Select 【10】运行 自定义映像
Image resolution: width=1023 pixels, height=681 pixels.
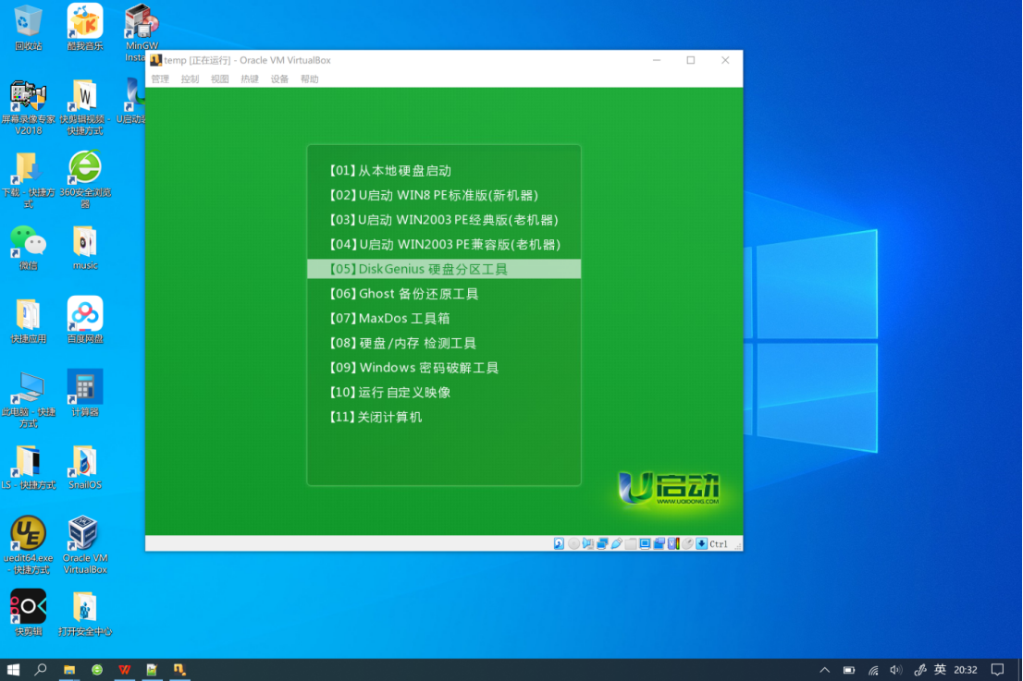click(444, 393)
